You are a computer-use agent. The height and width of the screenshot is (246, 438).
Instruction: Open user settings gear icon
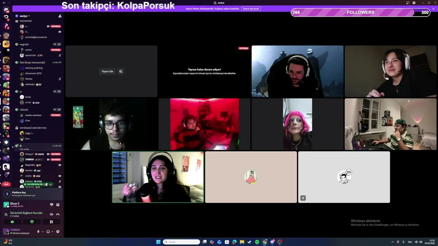coord(58,232)
